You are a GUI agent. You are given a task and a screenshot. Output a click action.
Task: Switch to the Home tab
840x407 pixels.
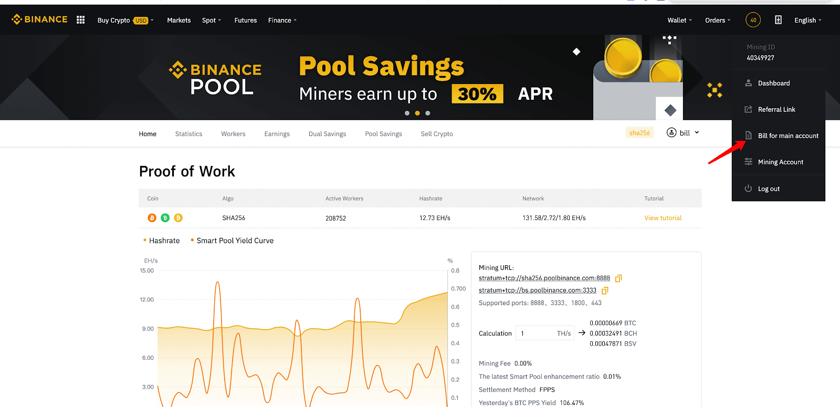(x=148, y=134)
